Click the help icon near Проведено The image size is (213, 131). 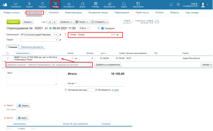pyautogui.click(x=99, y=28)
